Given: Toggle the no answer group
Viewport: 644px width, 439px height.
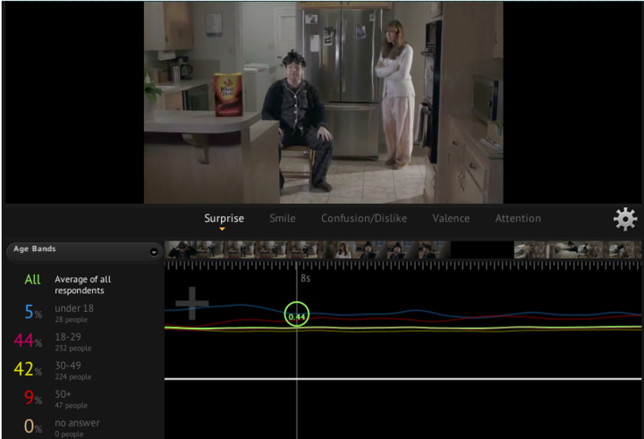Looking at the screenshot, I should point(62,427).
